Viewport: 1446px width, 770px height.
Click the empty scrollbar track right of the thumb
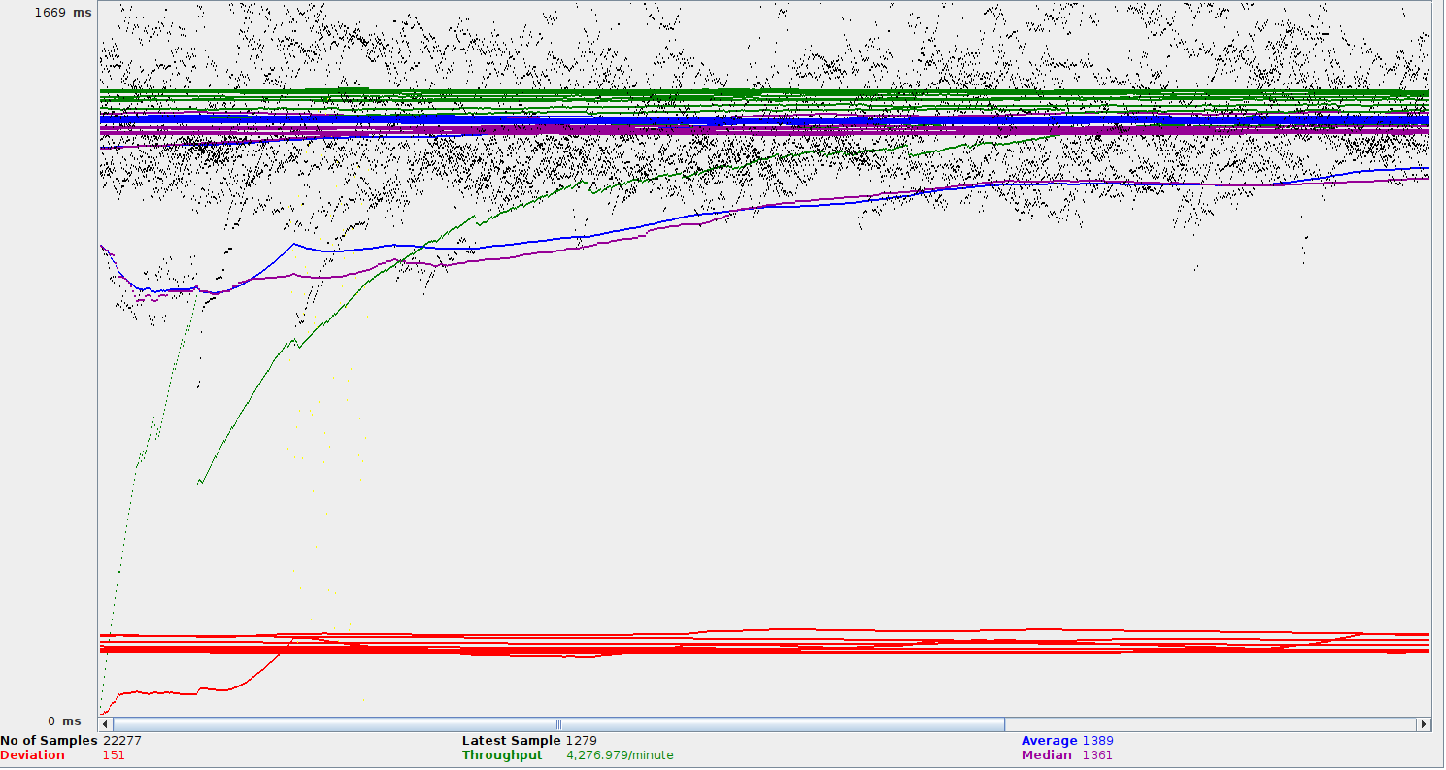(x=1209, y=724)
